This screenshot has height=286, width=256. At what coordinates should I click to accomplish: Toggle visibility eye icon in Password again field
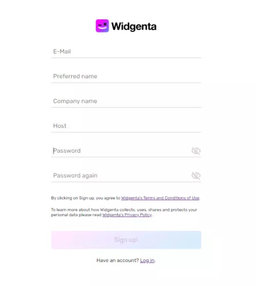coord(196,176)
